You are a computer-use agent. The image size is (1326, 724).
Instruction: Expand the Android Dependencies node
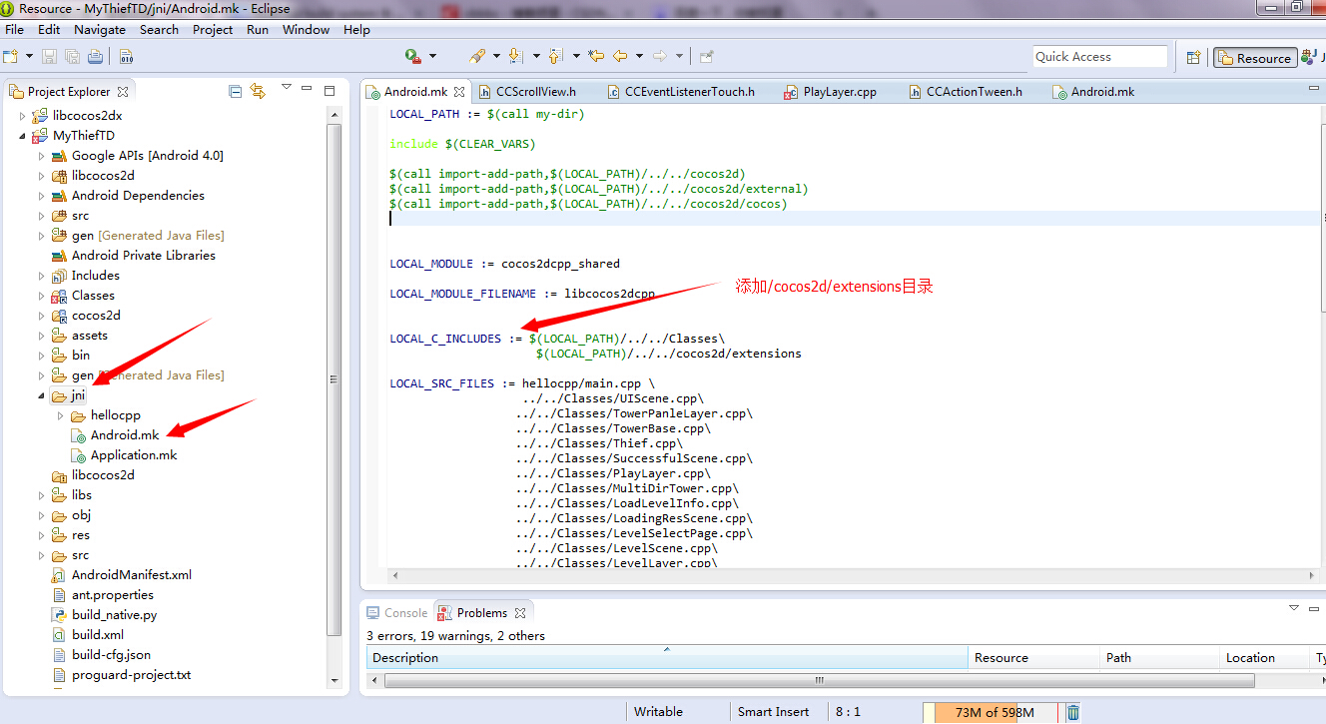pyautogui.click(x=42, y=196)
